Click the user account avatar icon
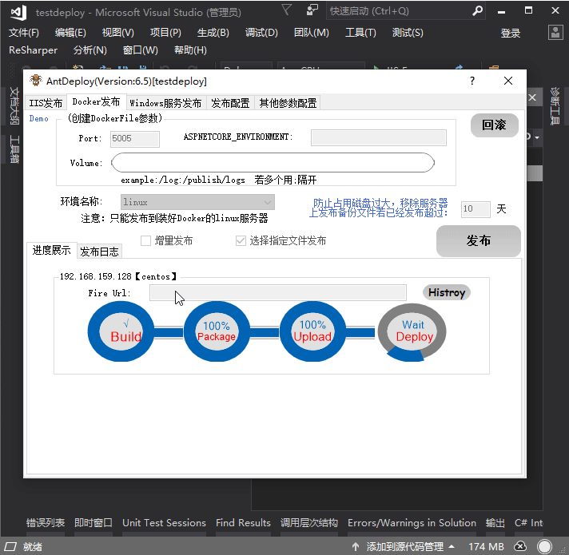569x555 pixels. pyautogui.click(x=556, y=33)
